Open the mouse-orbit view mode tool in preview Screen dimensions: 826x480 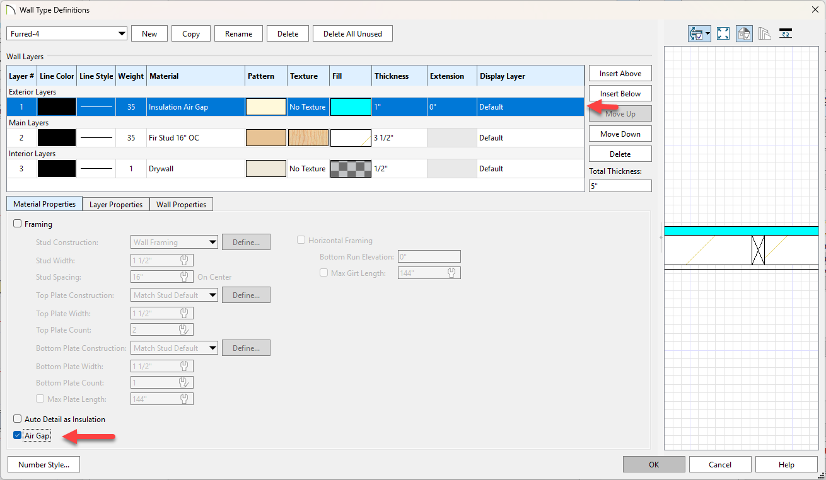tap(695, 33)
